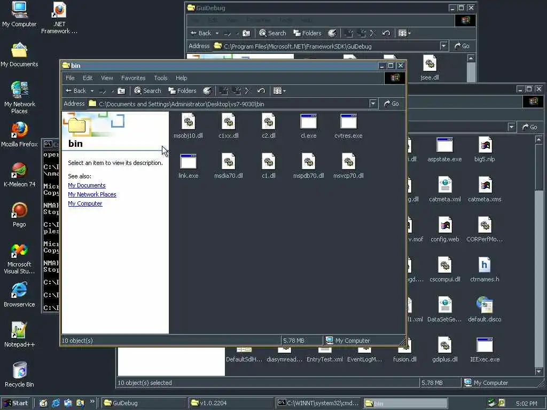This screenshot has height=410, width=547.
Task: Click Search button in GuiDebug toolbar
Action: click(273, 33)
